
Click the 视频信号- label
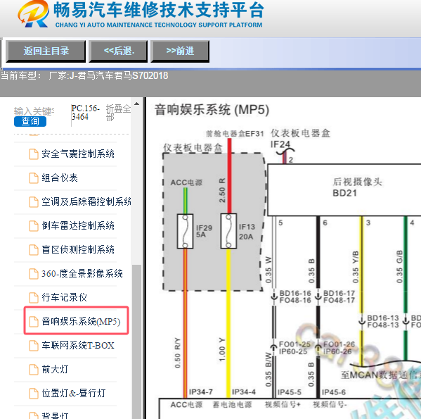point(330,404)
